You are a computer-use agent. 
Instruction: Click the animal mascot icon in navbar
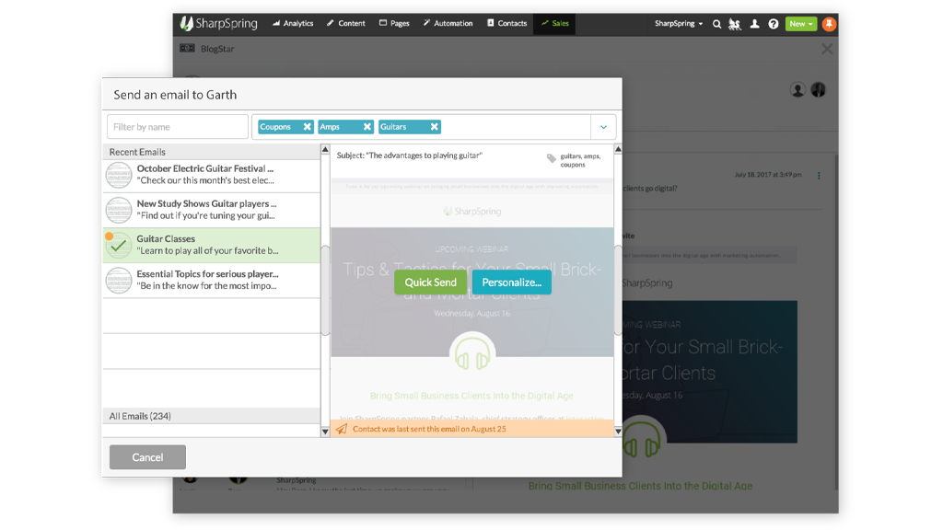point(735,24)
